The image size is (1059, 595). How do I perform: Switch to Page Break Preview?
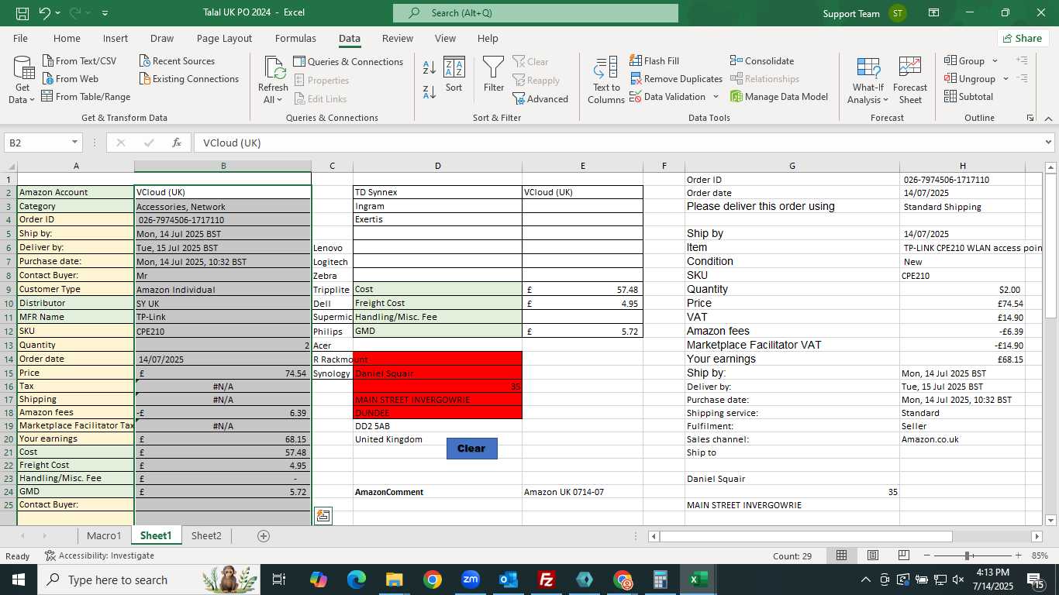click(903, 556)
